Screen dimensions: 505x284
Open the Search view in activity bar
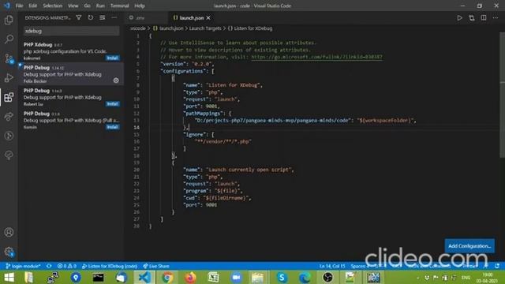9,39
